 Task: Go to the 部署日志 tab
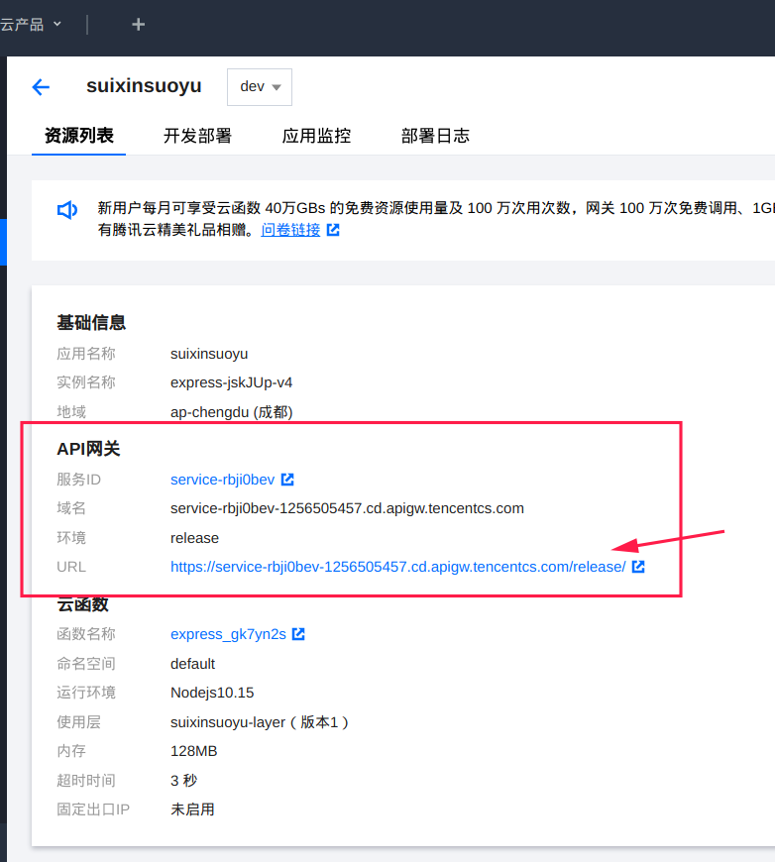(x=435, y=136)
